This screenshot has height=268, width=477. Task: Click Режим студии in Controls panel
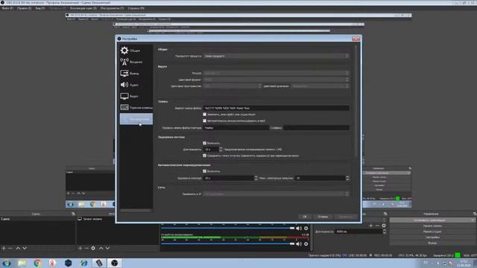pyautogui.click(x=432, y=232)
